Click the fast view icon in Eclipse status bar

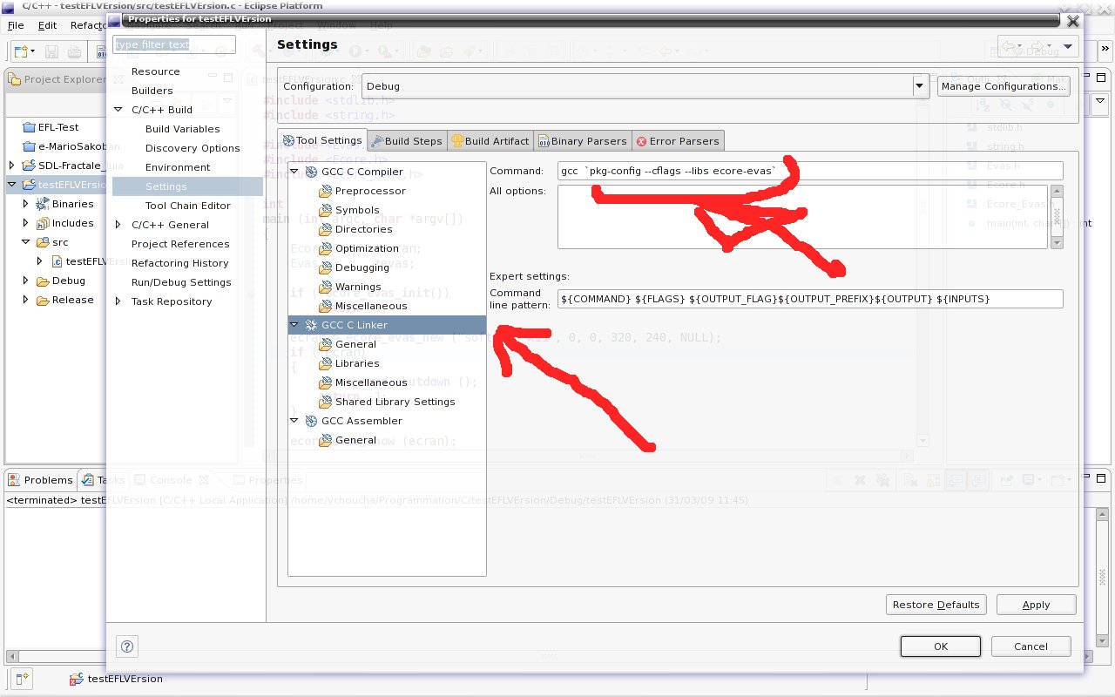21,677
